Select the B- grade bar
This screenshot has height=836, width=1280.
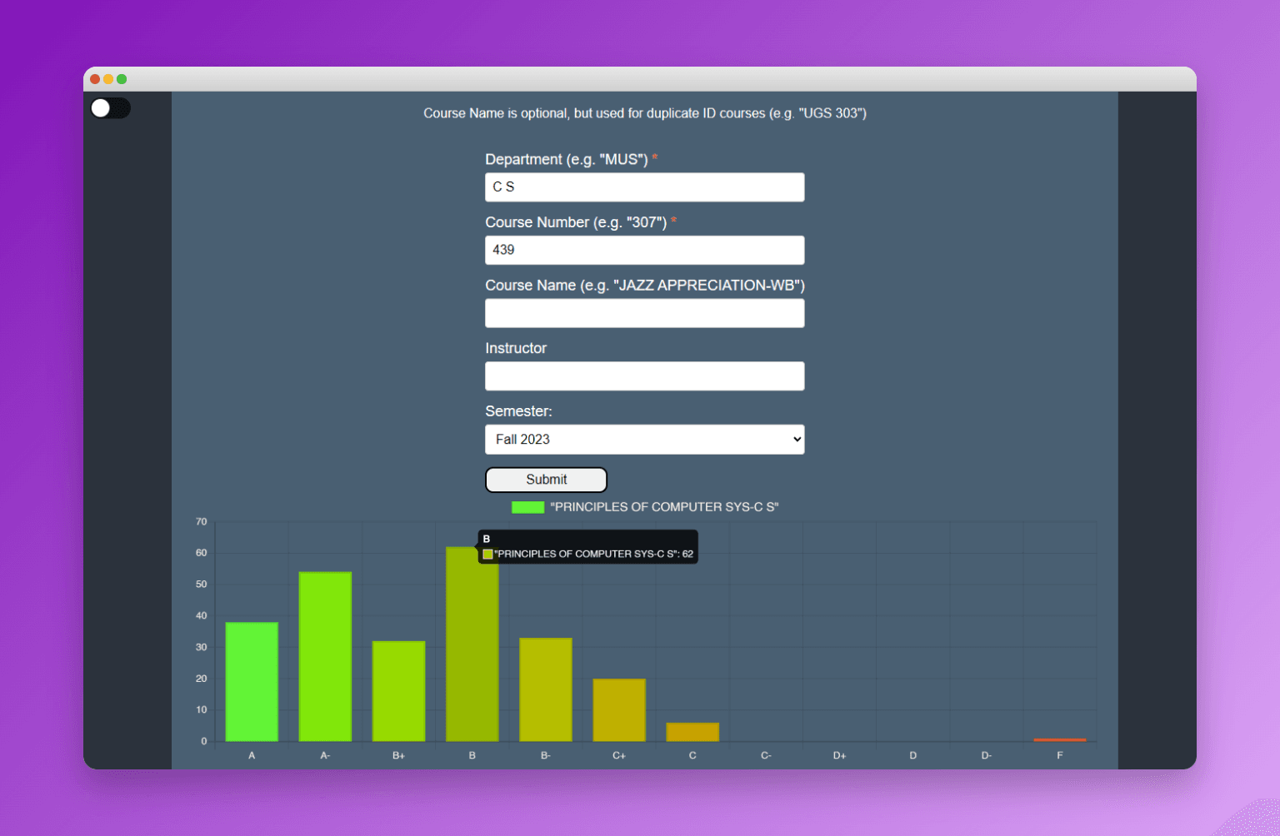tap(545, 689)
